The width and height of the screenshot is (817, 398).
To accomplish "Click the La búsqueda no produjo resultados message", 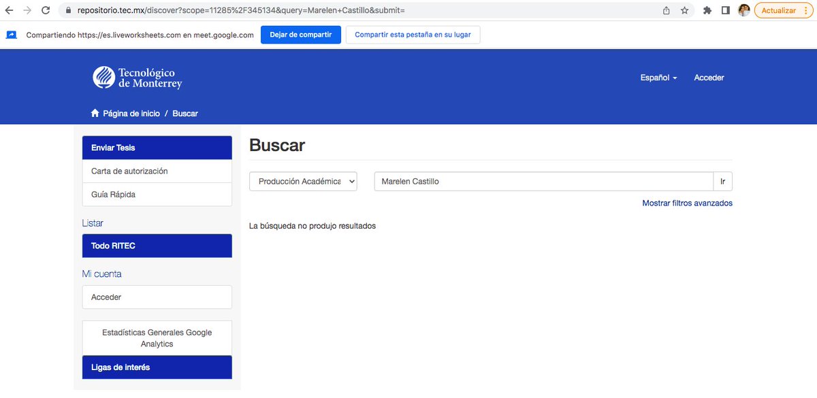I will [x=313, y=226].
